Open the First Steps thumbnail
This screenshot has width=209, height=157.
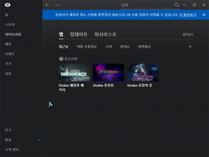click(108, 73)
